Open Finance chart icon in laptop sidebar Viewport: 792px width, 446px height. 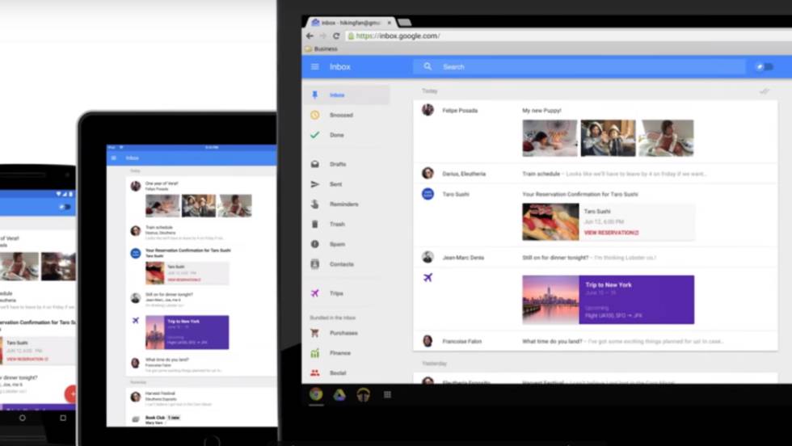[x=314, y=353]
